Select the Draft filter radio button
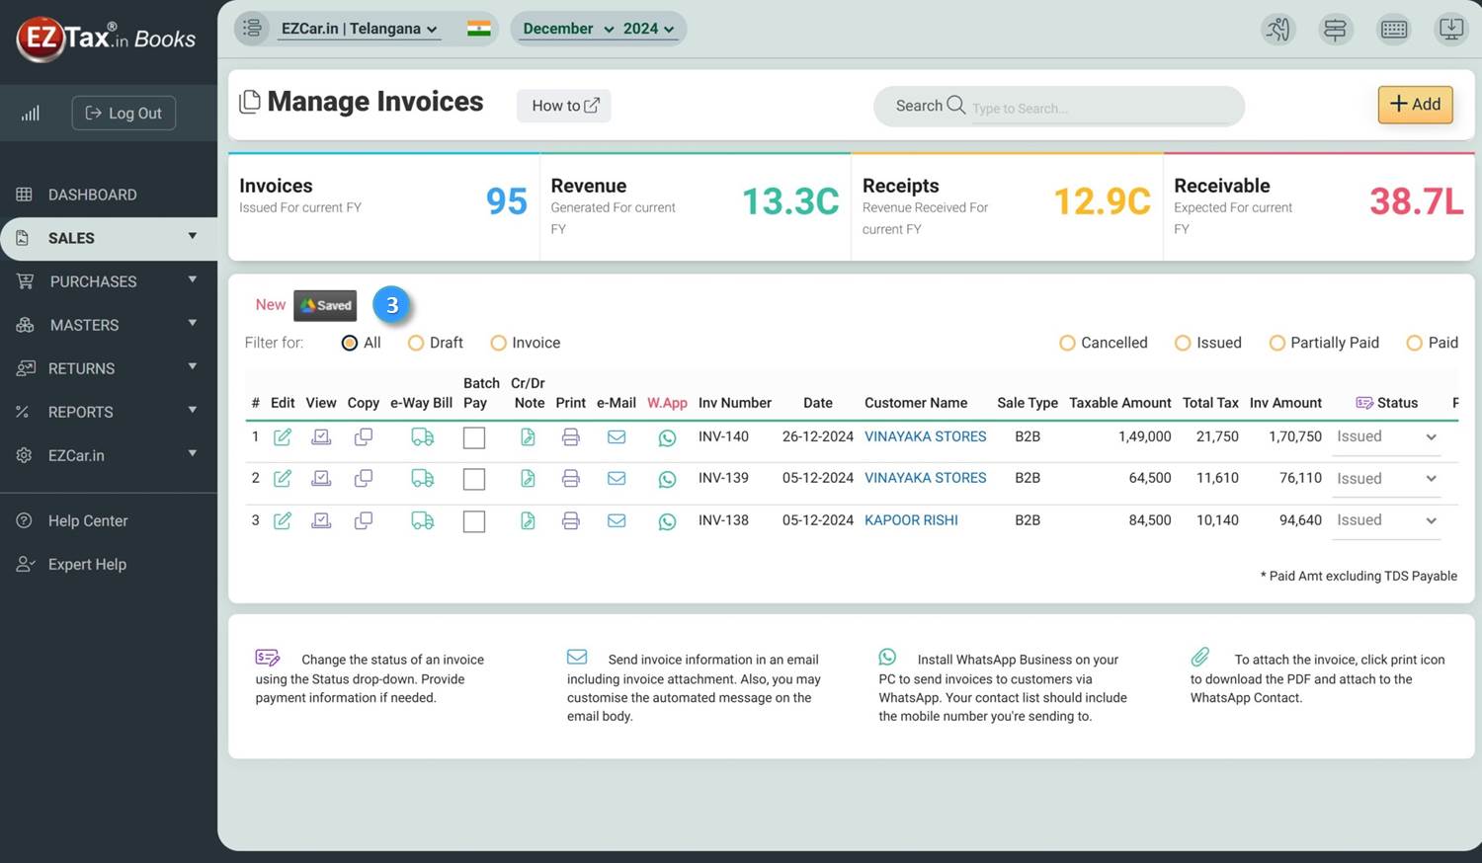The width and height of the screenshot is (1482, 863). coord(416,343)
